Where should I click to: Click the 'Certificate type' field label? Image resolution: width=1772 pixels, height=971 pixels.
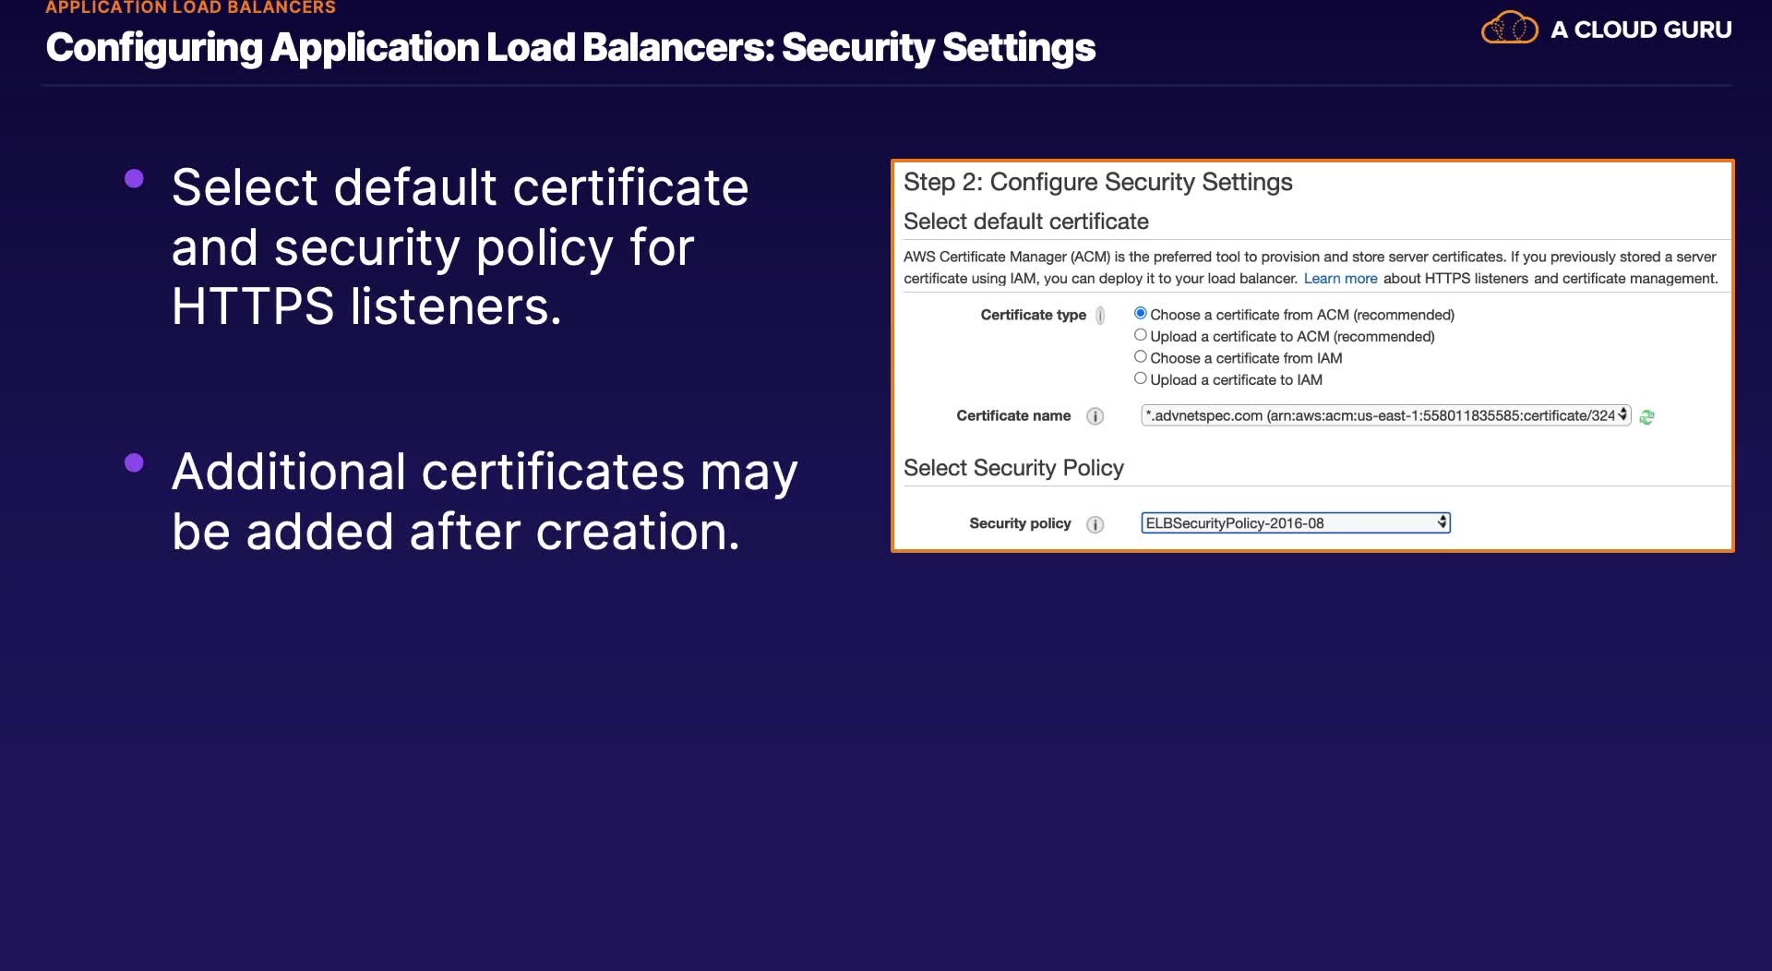click(x=1033, y=315)
